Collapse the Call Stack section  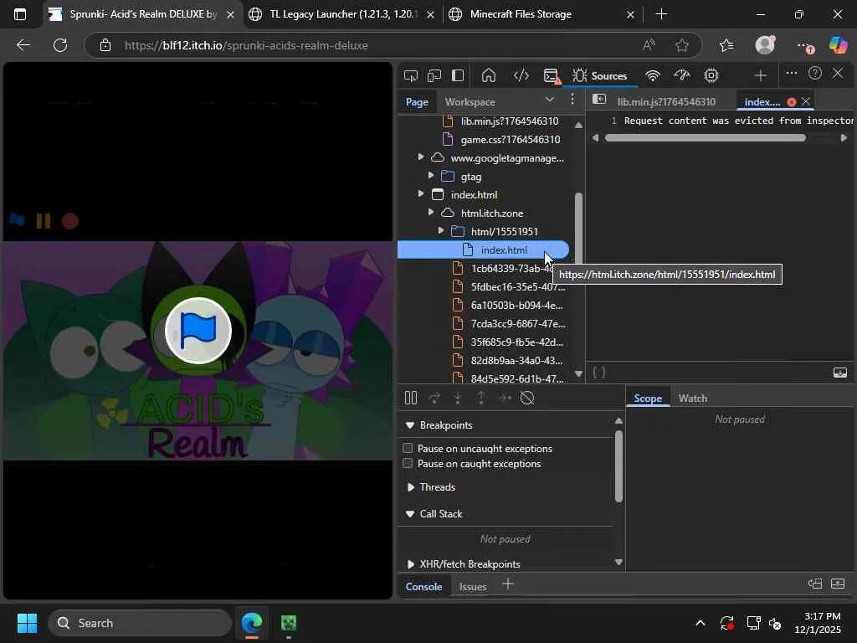410,514
